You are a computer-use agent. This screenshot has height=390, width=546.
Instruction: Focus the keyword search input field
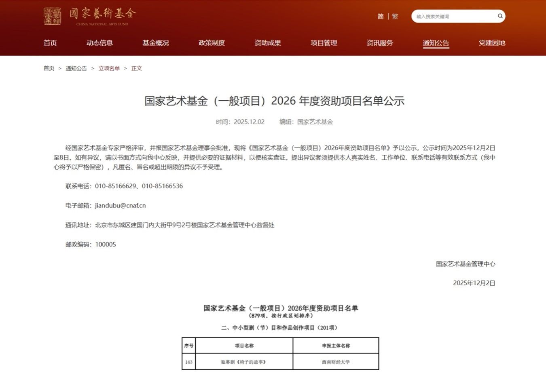(453, 16)
